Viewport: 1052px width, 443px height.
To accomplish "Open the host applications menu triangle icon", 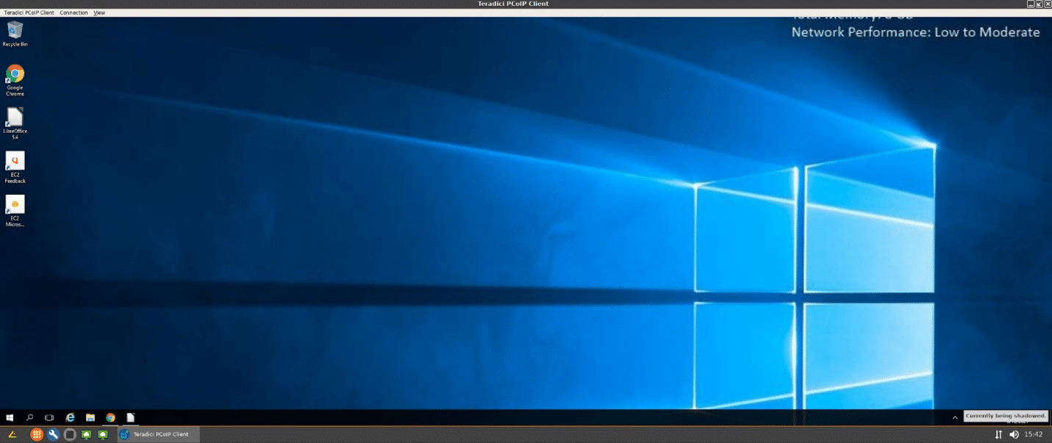I will pyautogui.click(x=12, y=434).
